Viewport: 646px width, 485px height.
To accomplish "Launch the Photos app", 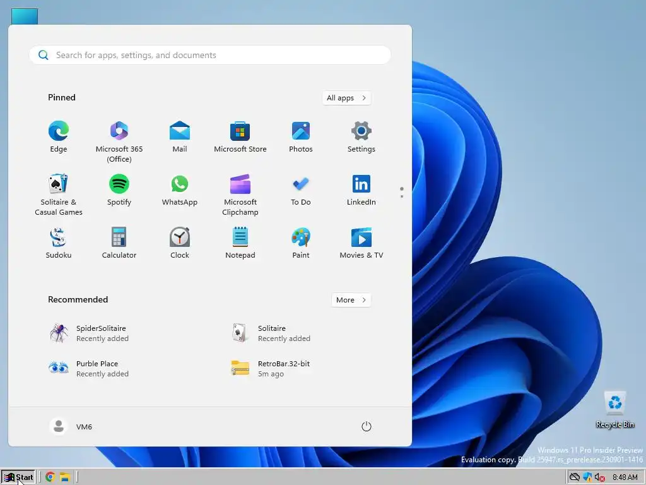I will click(x=301, y=137).
